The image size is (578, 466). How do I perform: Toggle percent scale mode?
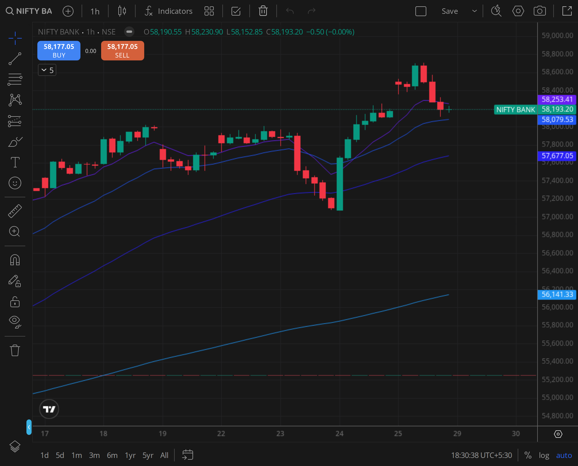coord(528,455)
